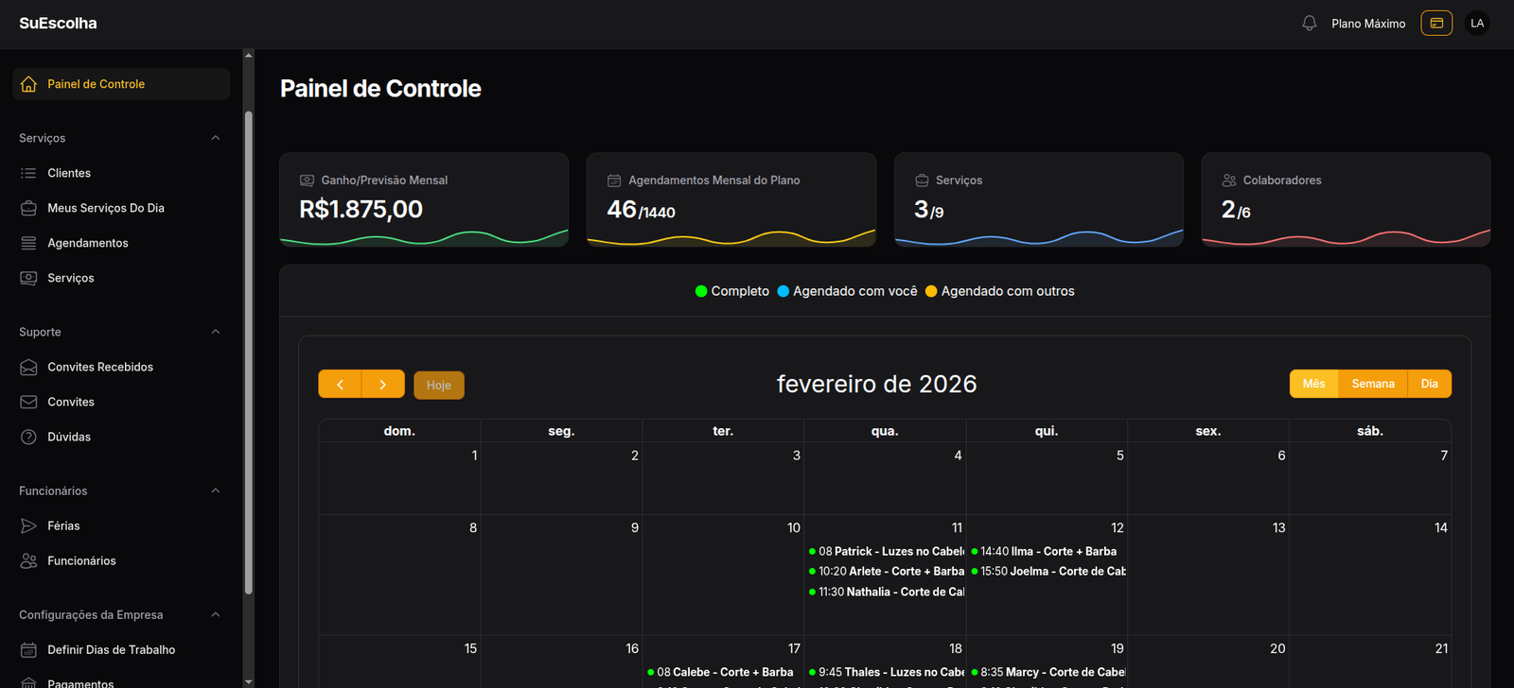Open Painel de Controle in sidebar
Image resolution: width=1514 pixels, height=688 pixels.
coord(96,84)
